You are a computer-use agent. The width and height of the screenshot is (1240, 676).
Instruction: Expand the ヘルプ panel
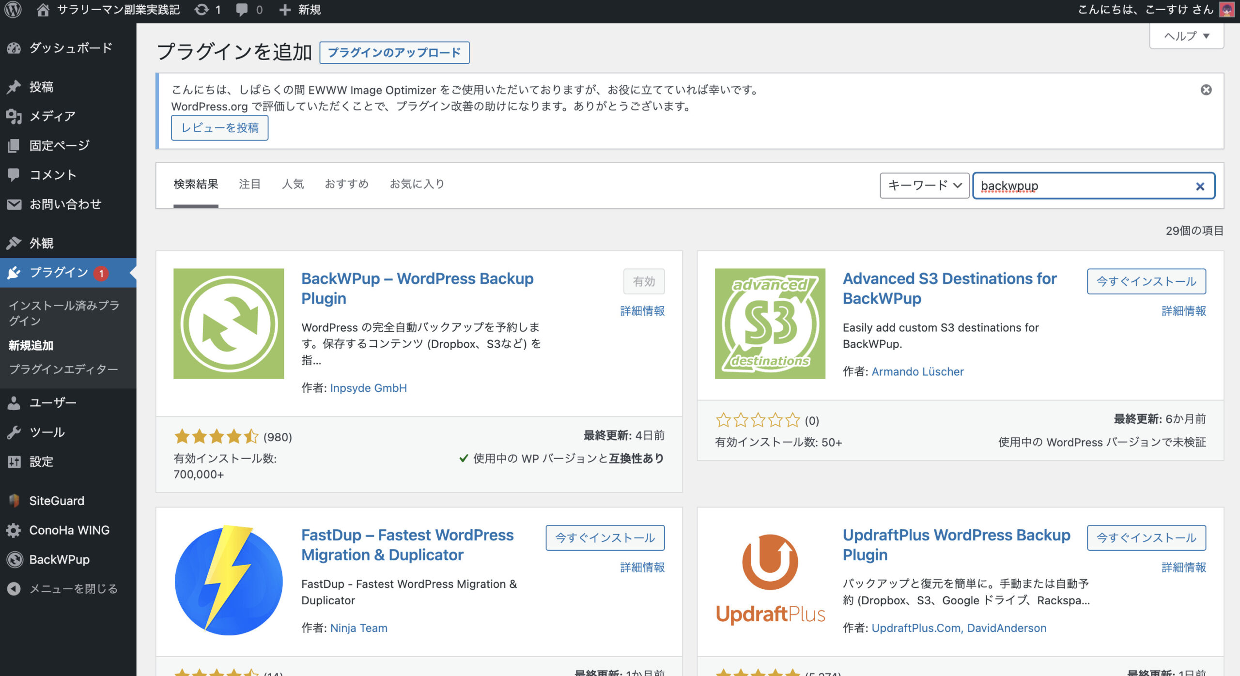(1186, 36)
